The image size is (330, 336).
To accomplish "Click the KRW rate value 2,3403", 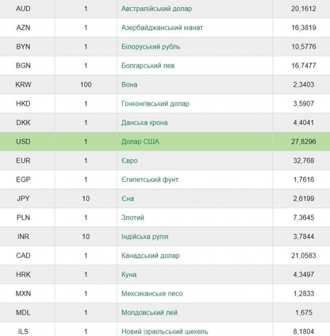I will coord(304,85).
